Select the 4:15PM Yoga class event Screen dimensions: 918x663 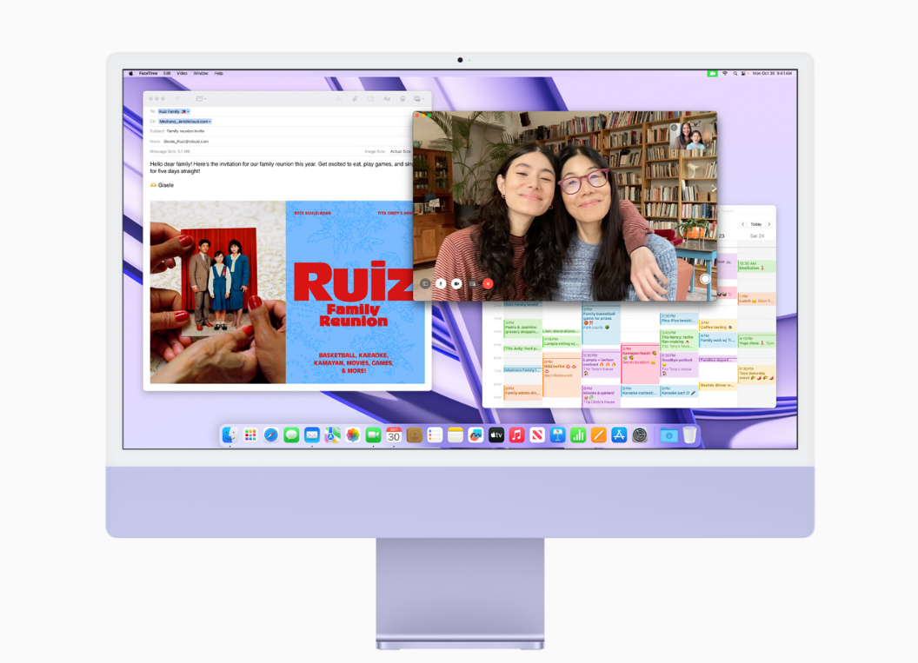click(x=756, y=341)
